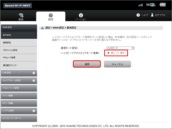Open the 接続 connection tab icon
The height and width of the screenshot is (129, 172).
click(21, 15)
